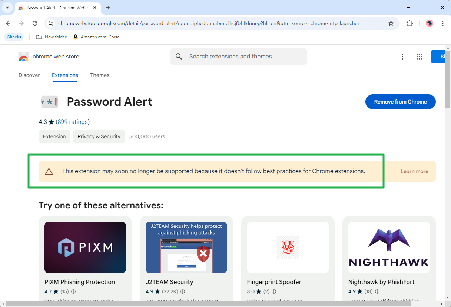Image resolution: width=451 pixels, height=307 pixels.
Task: Click the bookmark star icon in address bar
Action: (x=391, y=23)
